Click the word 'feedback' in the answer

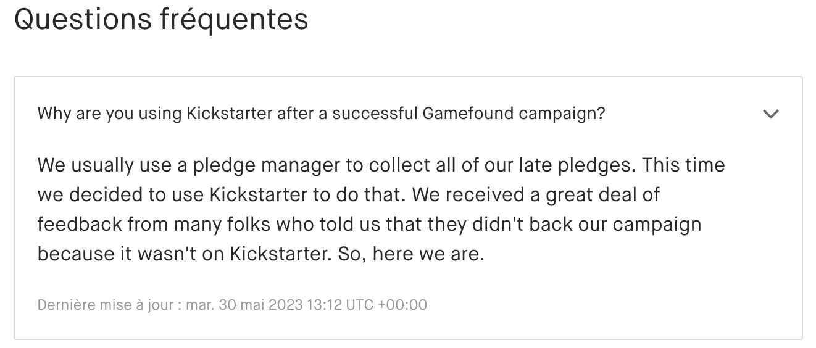[80, 224]
